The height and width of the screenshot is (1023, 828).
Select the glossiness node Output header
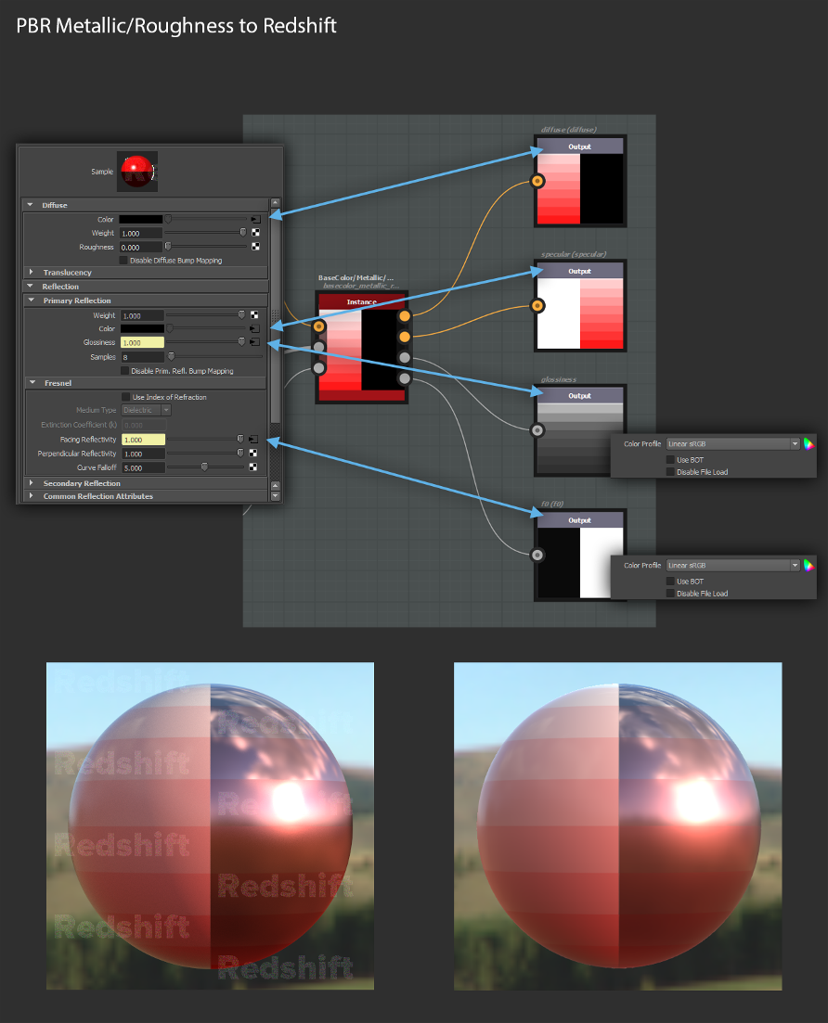coord(580,395)
